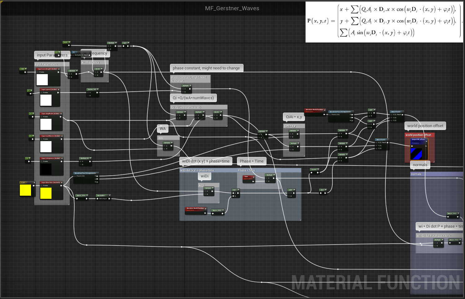Select the Cosine node near QiAi group

tap(314, 170)
